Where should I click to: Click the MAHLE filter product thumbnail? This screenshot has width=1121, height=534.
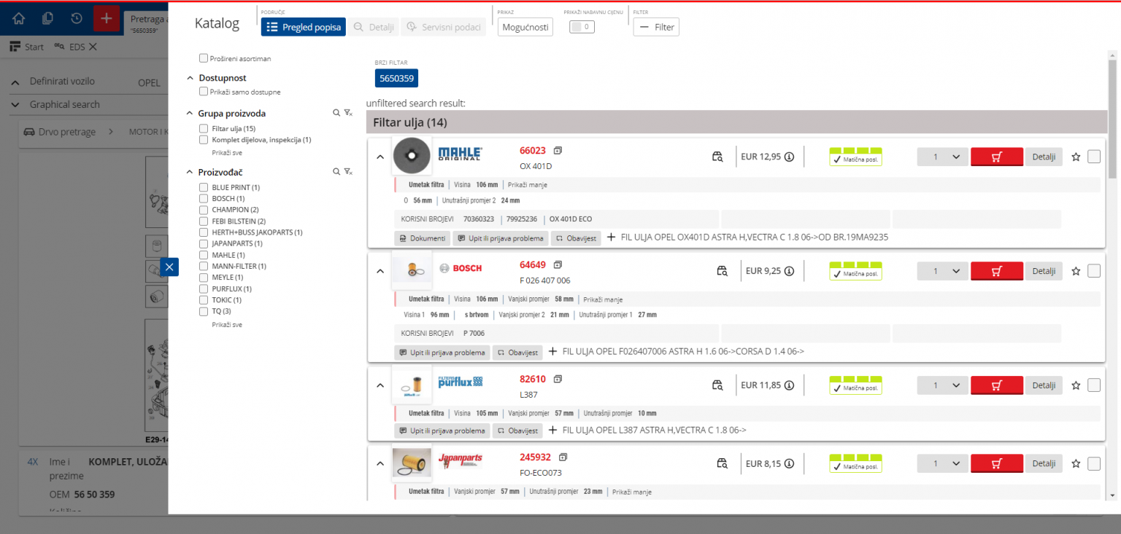[x=412, y=156]
